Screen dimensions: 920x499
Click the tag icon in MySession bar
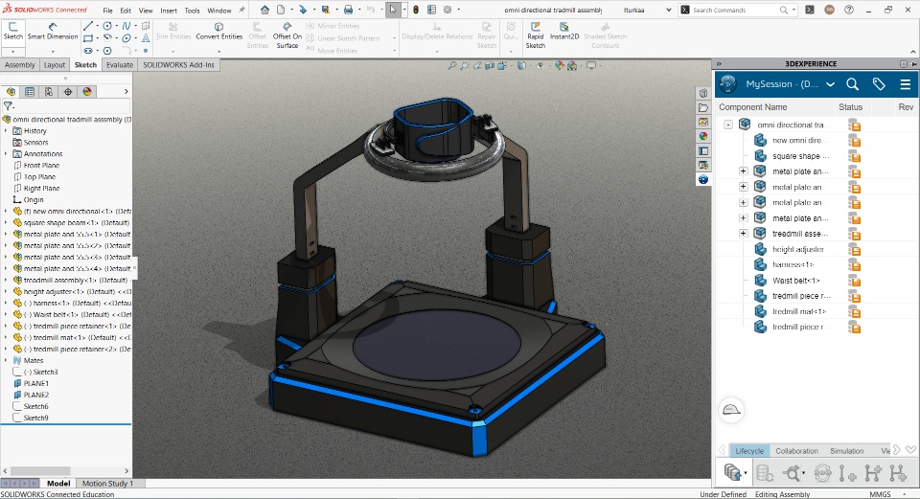[x=879, y=84]
